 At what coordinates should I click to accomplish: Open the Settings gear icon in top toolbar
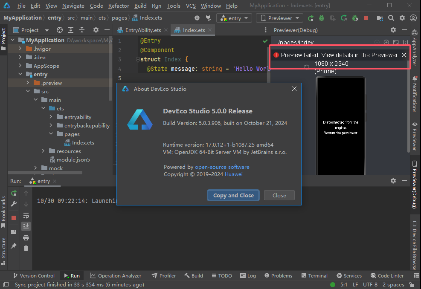402,18
